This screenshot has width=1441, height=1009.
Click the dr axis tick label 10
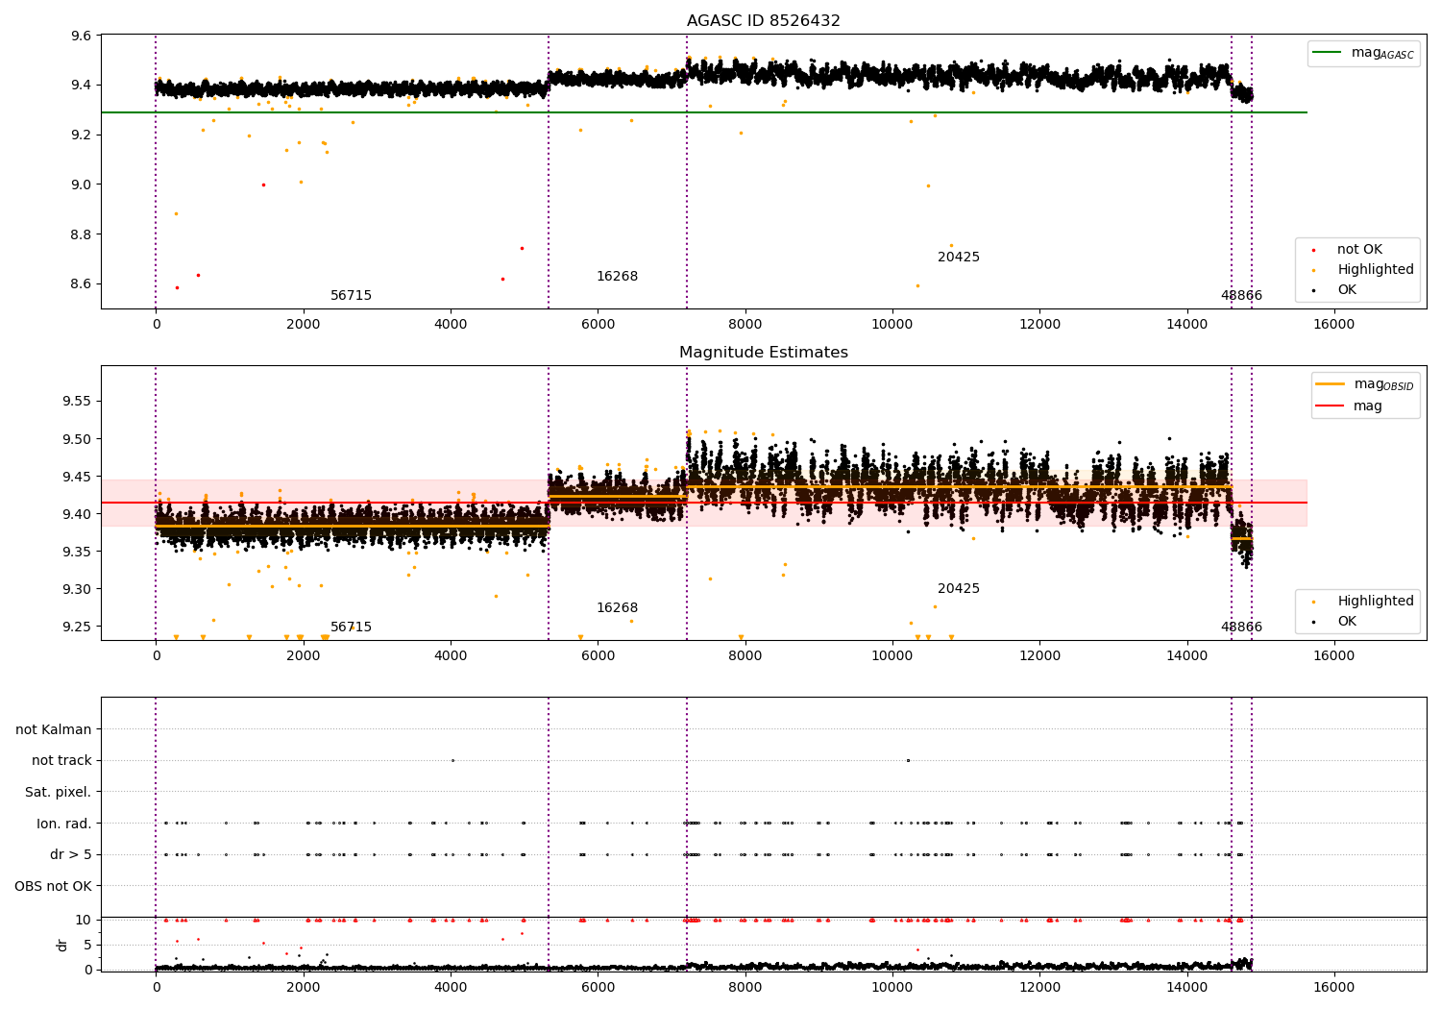[84, 921]
